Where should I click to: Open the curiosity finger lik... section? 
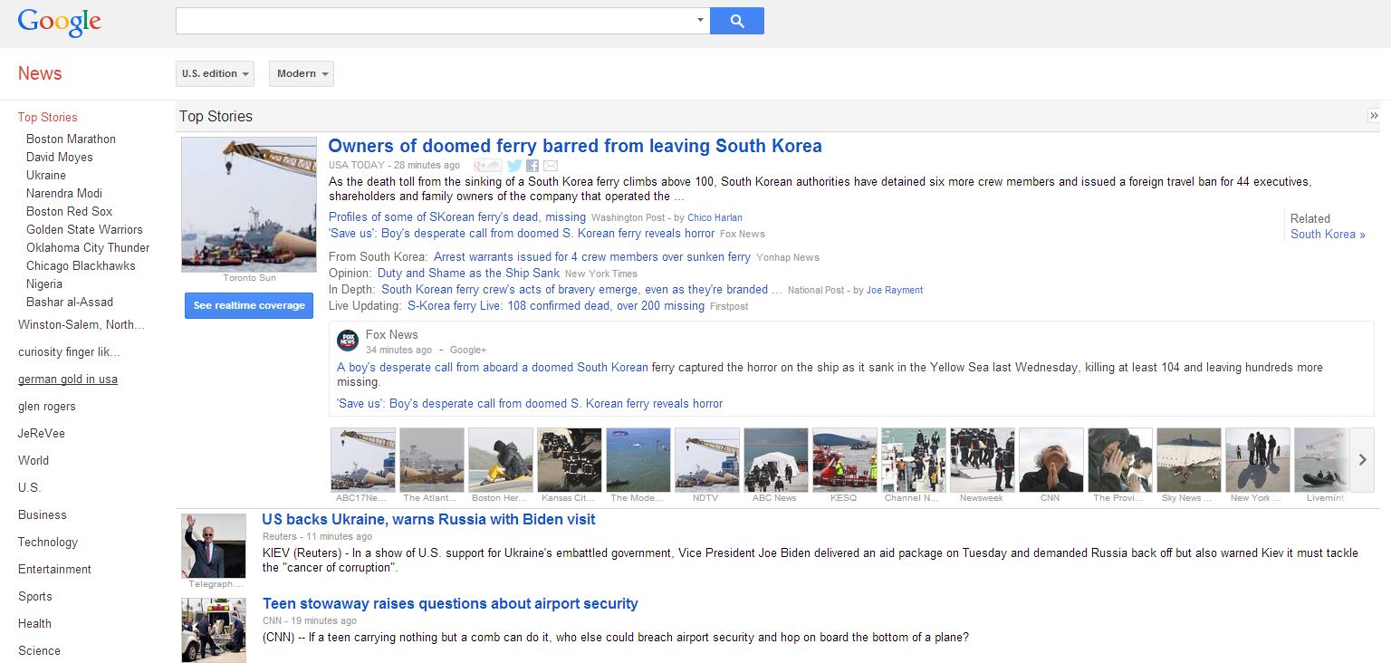pos(69,351)
